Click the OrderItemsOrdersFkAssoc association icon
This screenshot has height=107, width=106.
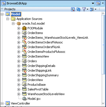click(x=24, y=42)
